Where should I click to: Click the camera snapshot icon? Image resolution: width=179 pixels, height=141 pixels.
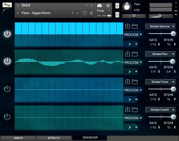click(99, 6)
